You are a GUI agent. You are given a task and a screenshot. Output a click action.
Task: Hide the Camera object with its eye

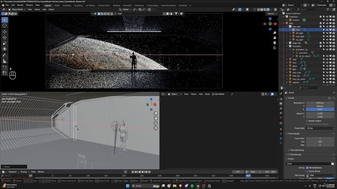(327, 20)
